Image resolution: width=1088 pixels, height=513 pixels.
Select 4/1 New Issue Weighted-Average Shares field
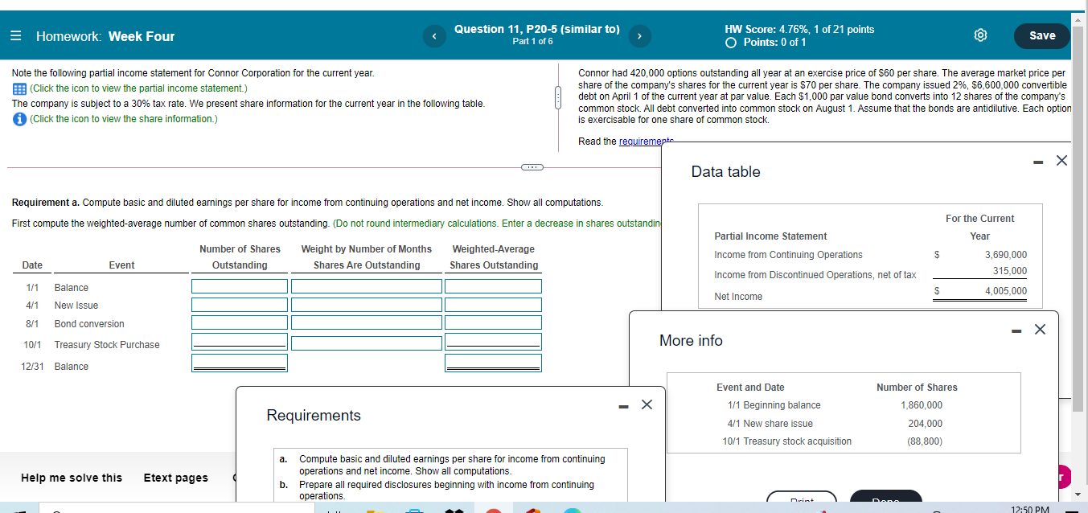coord(494,305)
